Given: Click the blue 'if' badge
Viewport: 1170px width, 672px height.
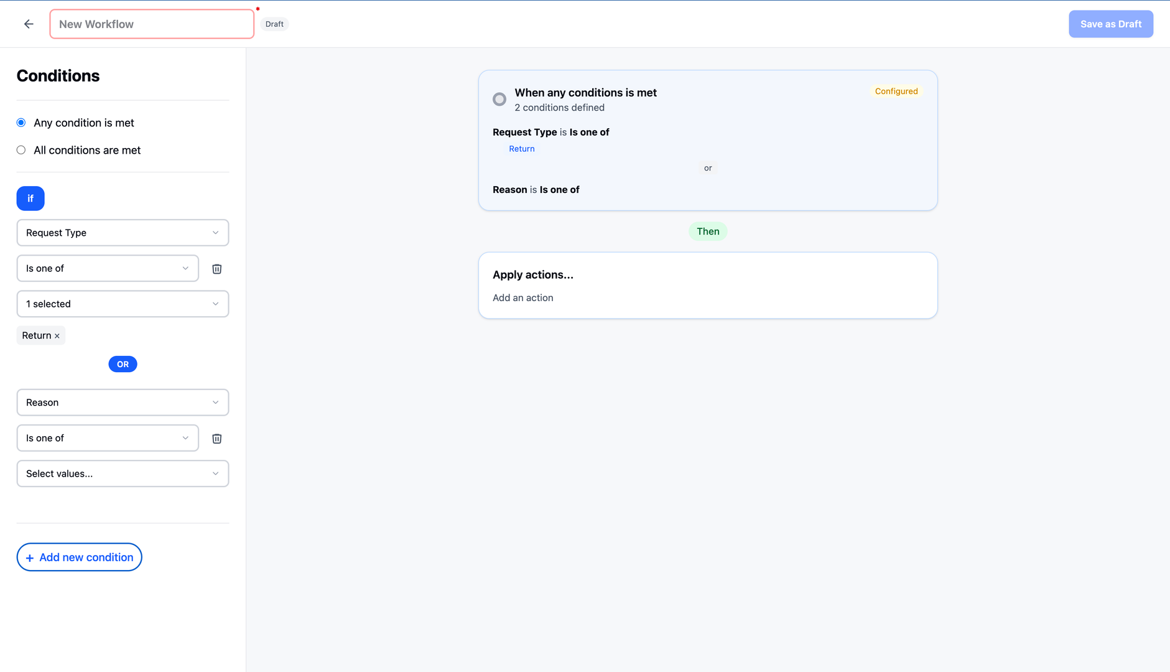Looking at the screenshot, I should point(30,198).
